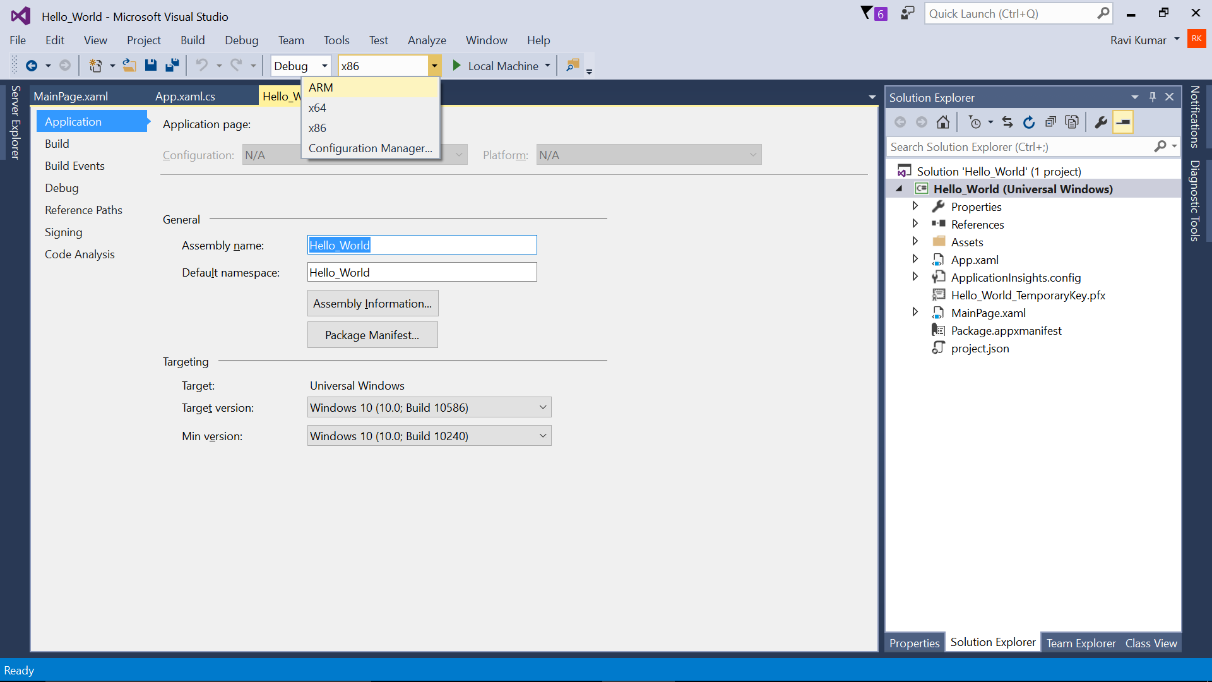Open the Code Analysis properties page
1212x682 pixels.
pos(80,254)
